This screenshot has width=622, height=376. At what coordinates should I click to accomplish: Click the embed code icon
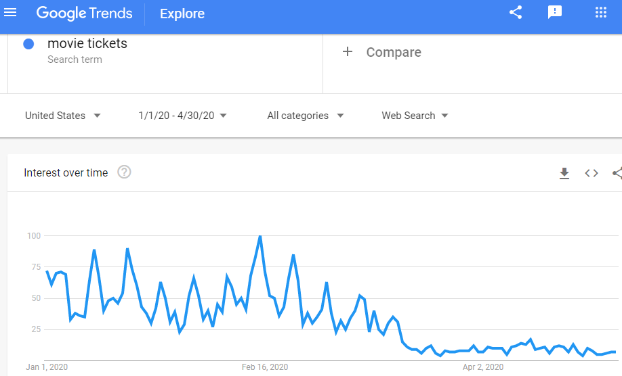[592, 173]
